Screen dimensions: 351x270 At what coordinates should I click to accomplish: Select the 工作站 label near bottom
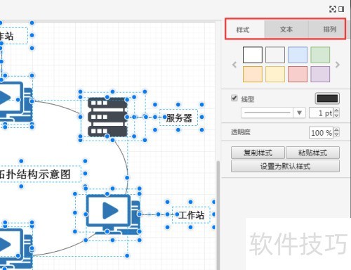pos(191,215)
